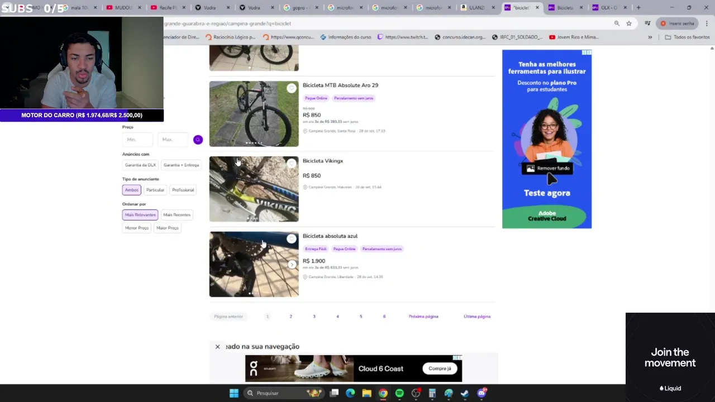Open File Explorer from the taskbar
The width and height of the screenshot is (715, 402).
[x=366, y=393]
